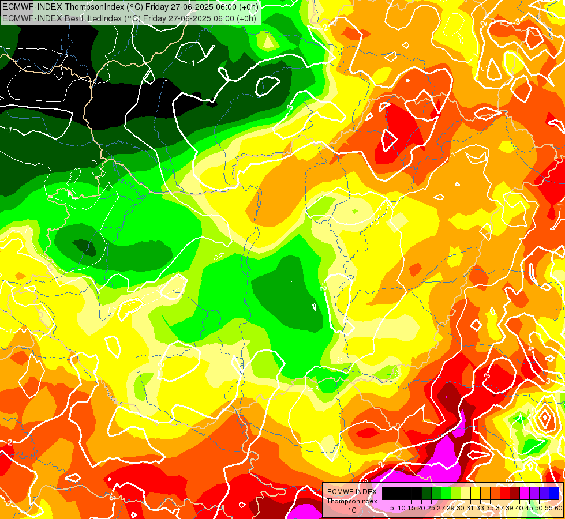Pick legend tick value 35
Viewport: 565px width, 519px height.
pyautogui.click(x=491, y=508)
